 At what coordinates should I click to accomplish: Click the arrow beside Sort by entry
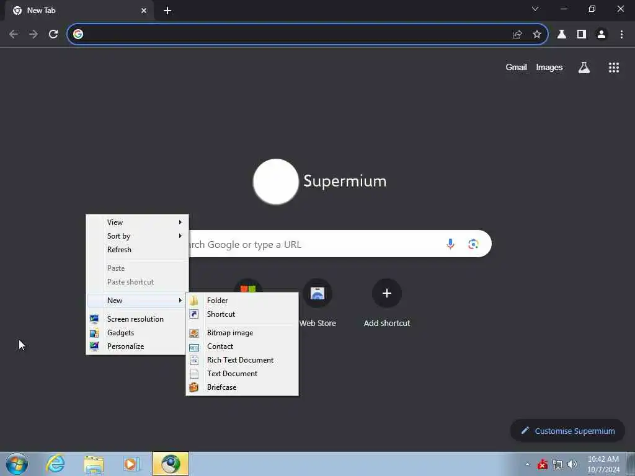(180, 236)
